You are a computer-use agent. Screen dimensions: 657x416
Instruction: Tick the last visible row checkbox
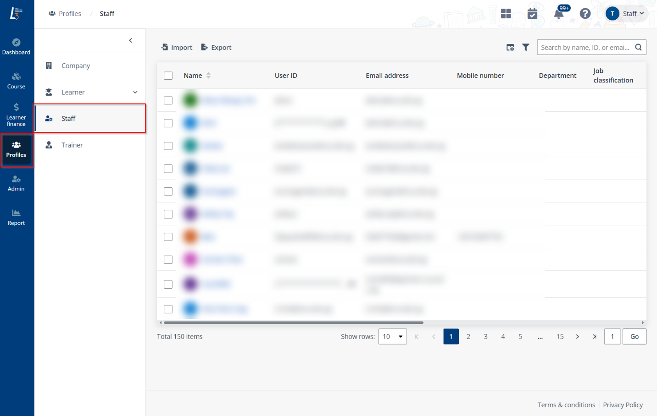tap(168, 309)
